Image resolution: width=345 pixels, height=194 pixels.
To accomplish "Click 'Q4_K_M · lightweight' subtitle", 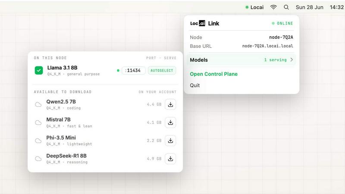I will (69, 144).
